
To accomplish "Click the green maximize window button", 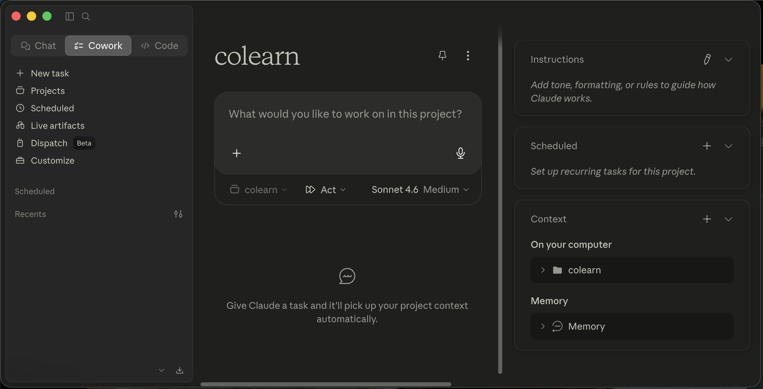I will 47,16.
